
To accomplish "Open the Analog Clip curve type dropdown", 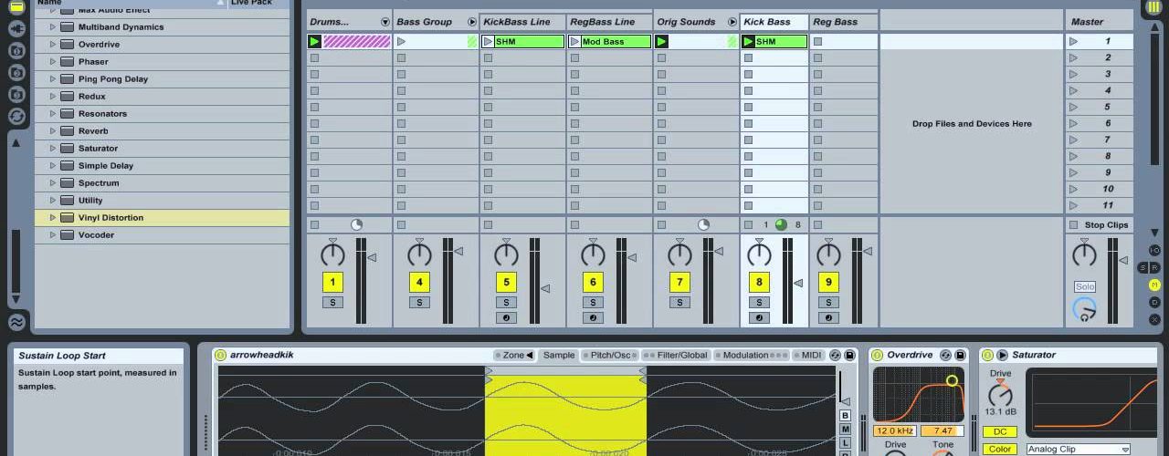I will point(1079,449).
